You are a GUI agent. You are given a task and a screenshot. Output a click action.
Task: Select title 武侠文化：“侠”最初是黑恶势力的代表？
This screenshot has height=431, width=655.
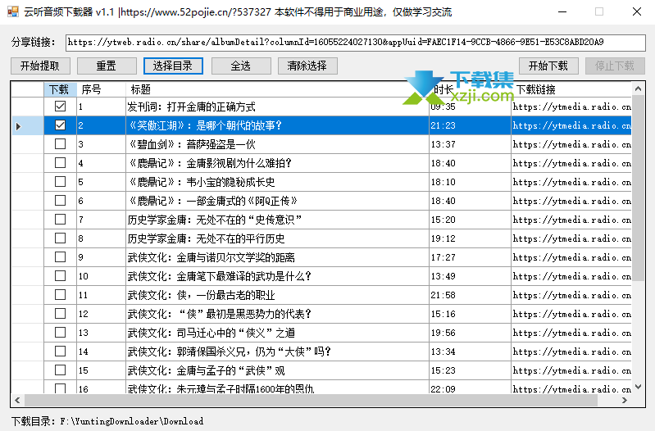point(220,314)
